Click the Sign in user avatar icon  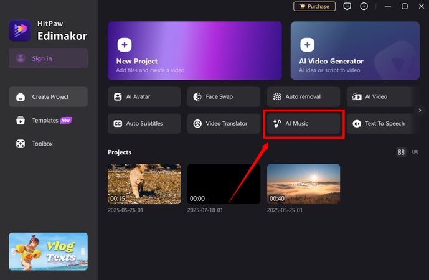click(x=21, y=58)
